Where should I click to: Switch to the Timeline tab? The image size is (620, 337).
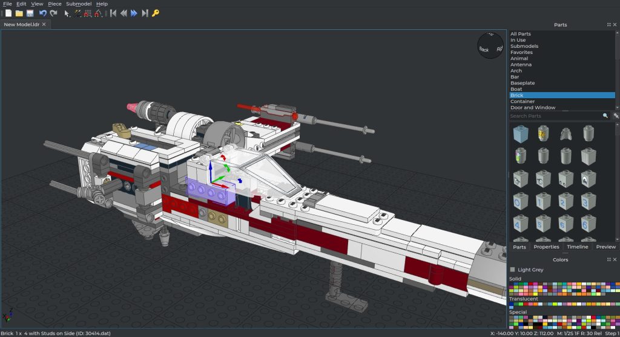577,247
